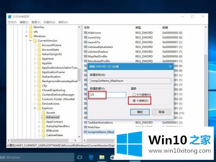
Task: Select the MapNetDrvBtn value icon
Action: 86,56
